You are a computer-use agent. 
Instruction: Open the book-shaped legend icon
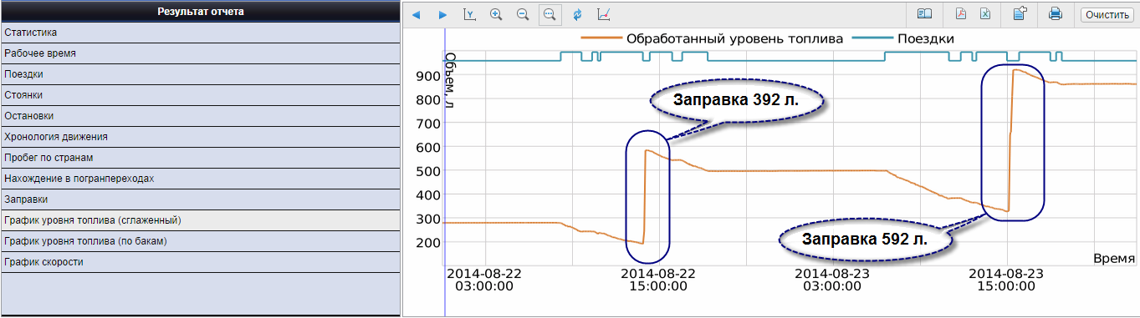tap(924, 14)
